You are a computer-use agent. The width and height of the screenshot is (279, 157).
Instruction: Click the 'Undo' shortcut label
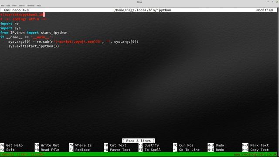click(x=220, y=145)
